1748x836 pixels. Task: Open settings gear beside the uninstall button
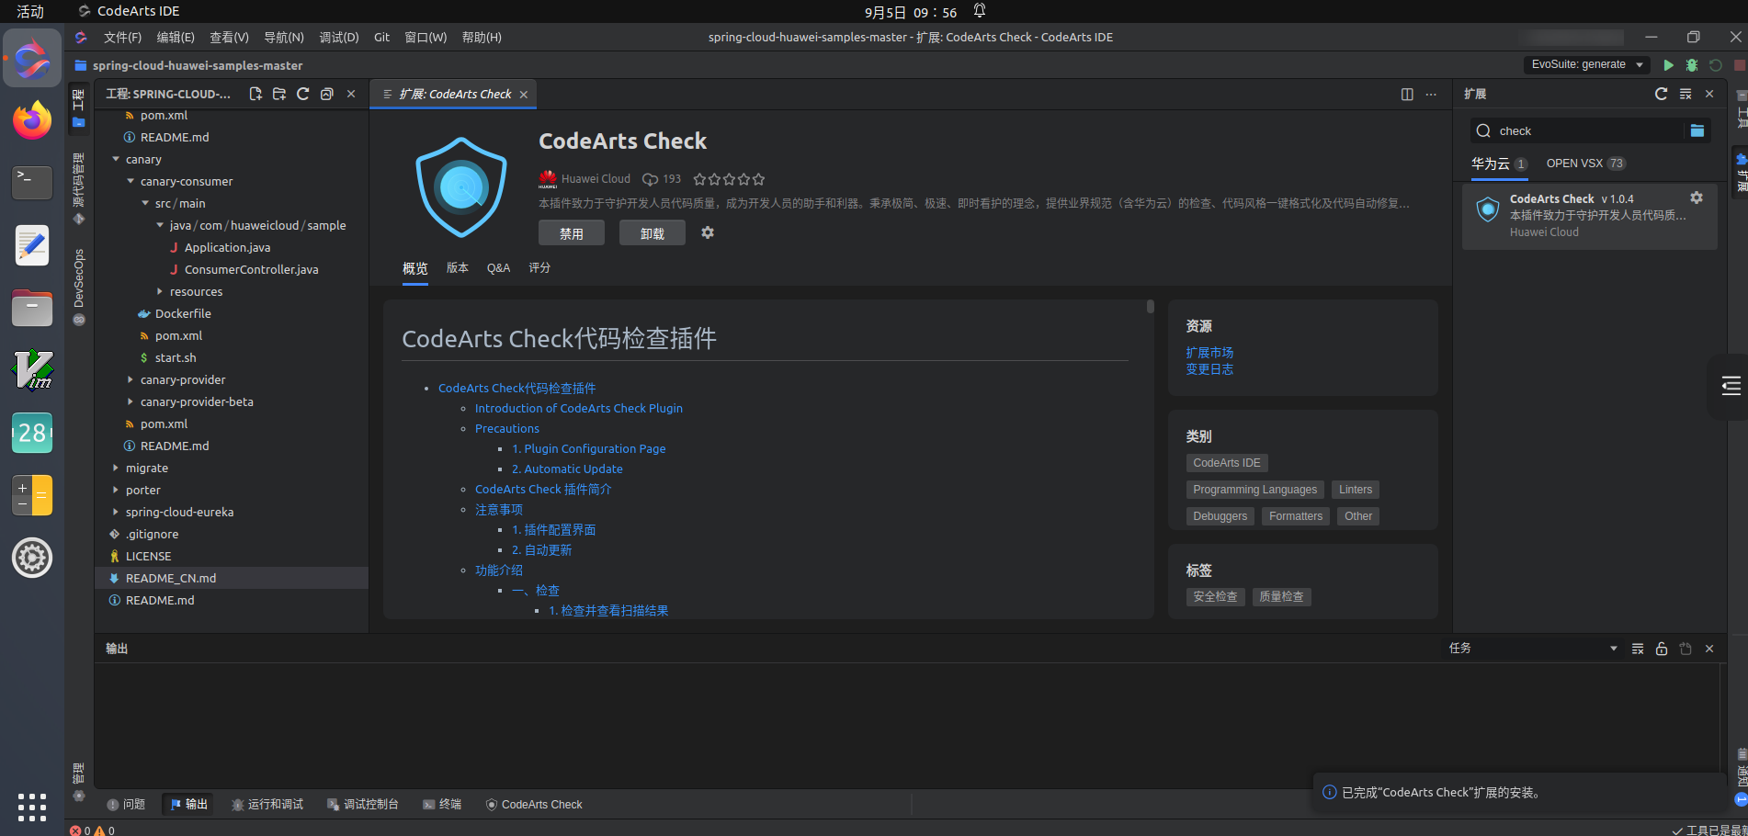point(708,232)
